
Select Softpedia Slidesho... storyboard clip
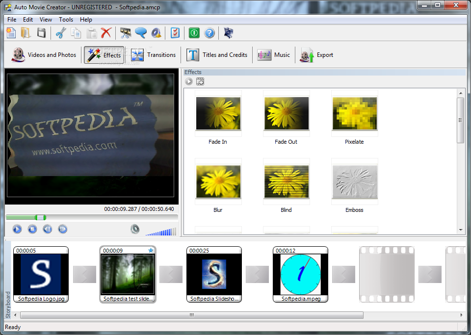(214, 274)
